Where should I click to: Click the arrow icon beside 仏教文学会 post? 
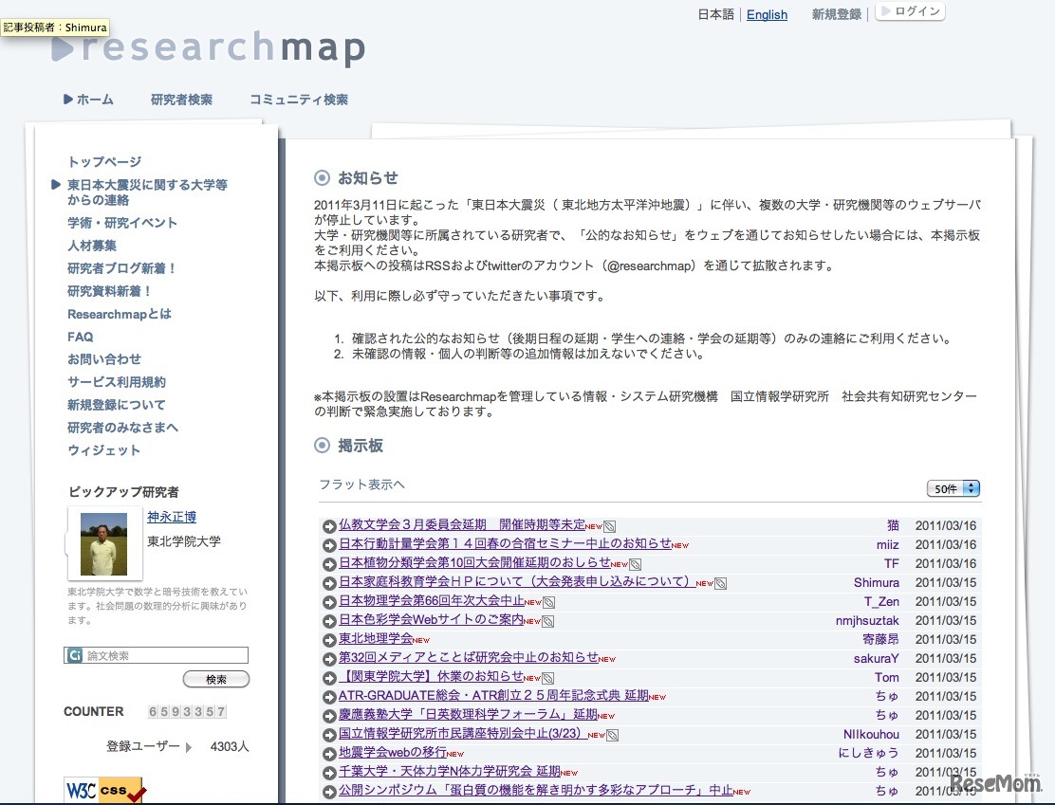(329, 526)
